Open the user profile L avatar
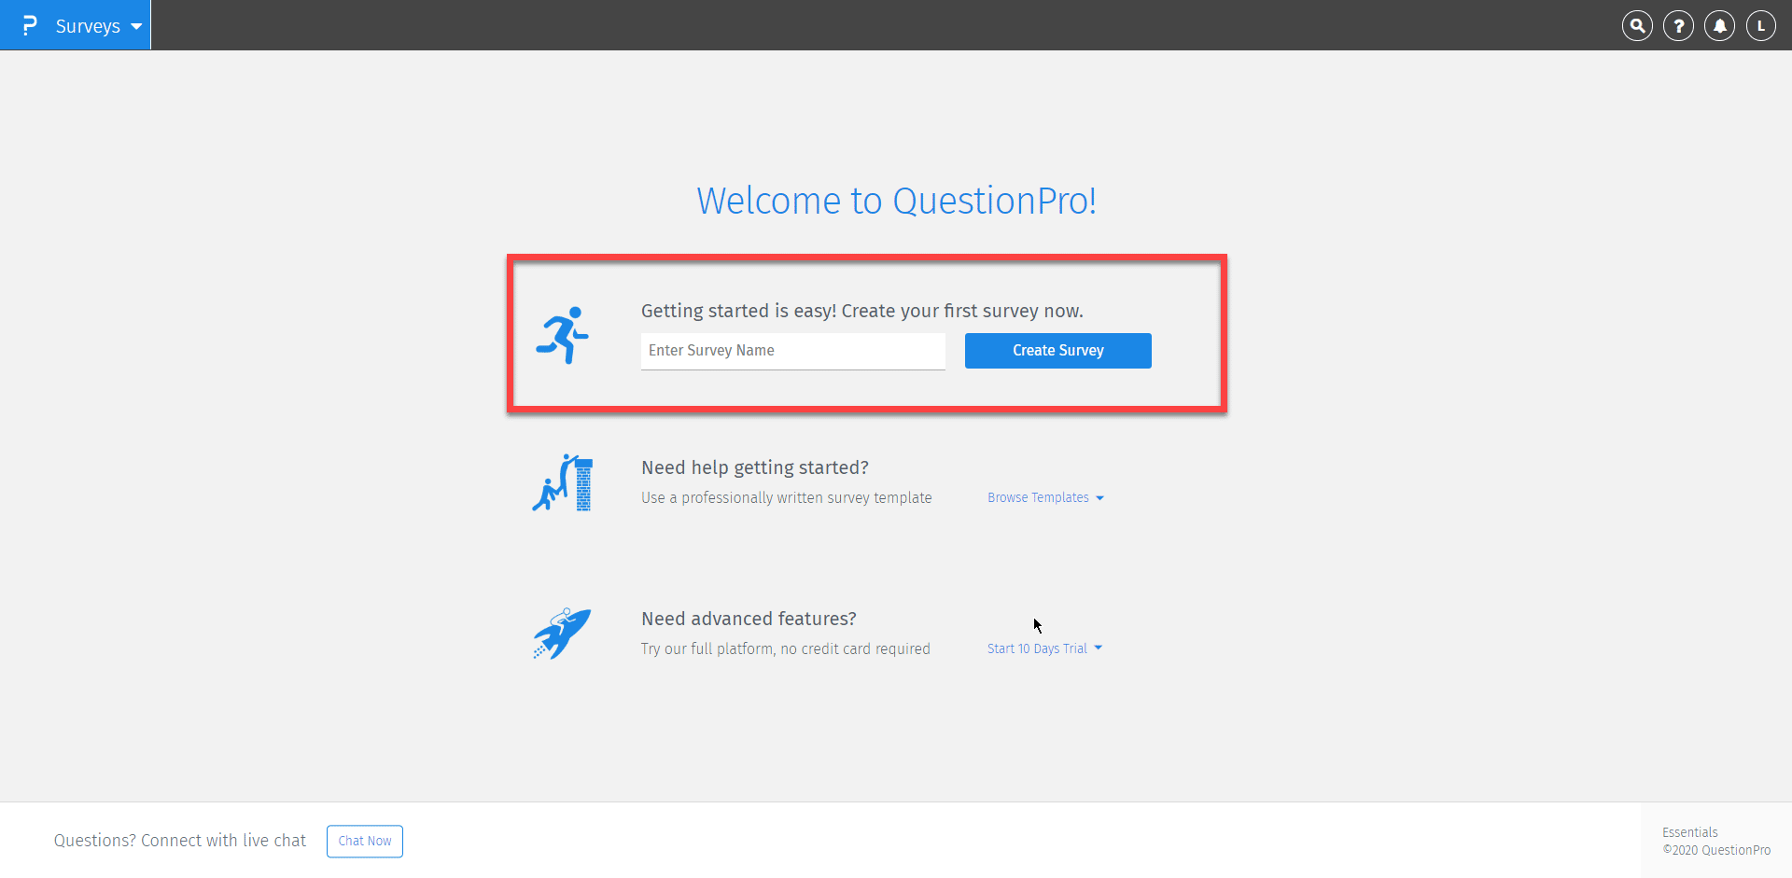The width and height of the screenshot is (1792, 878). click(1761, 26)
